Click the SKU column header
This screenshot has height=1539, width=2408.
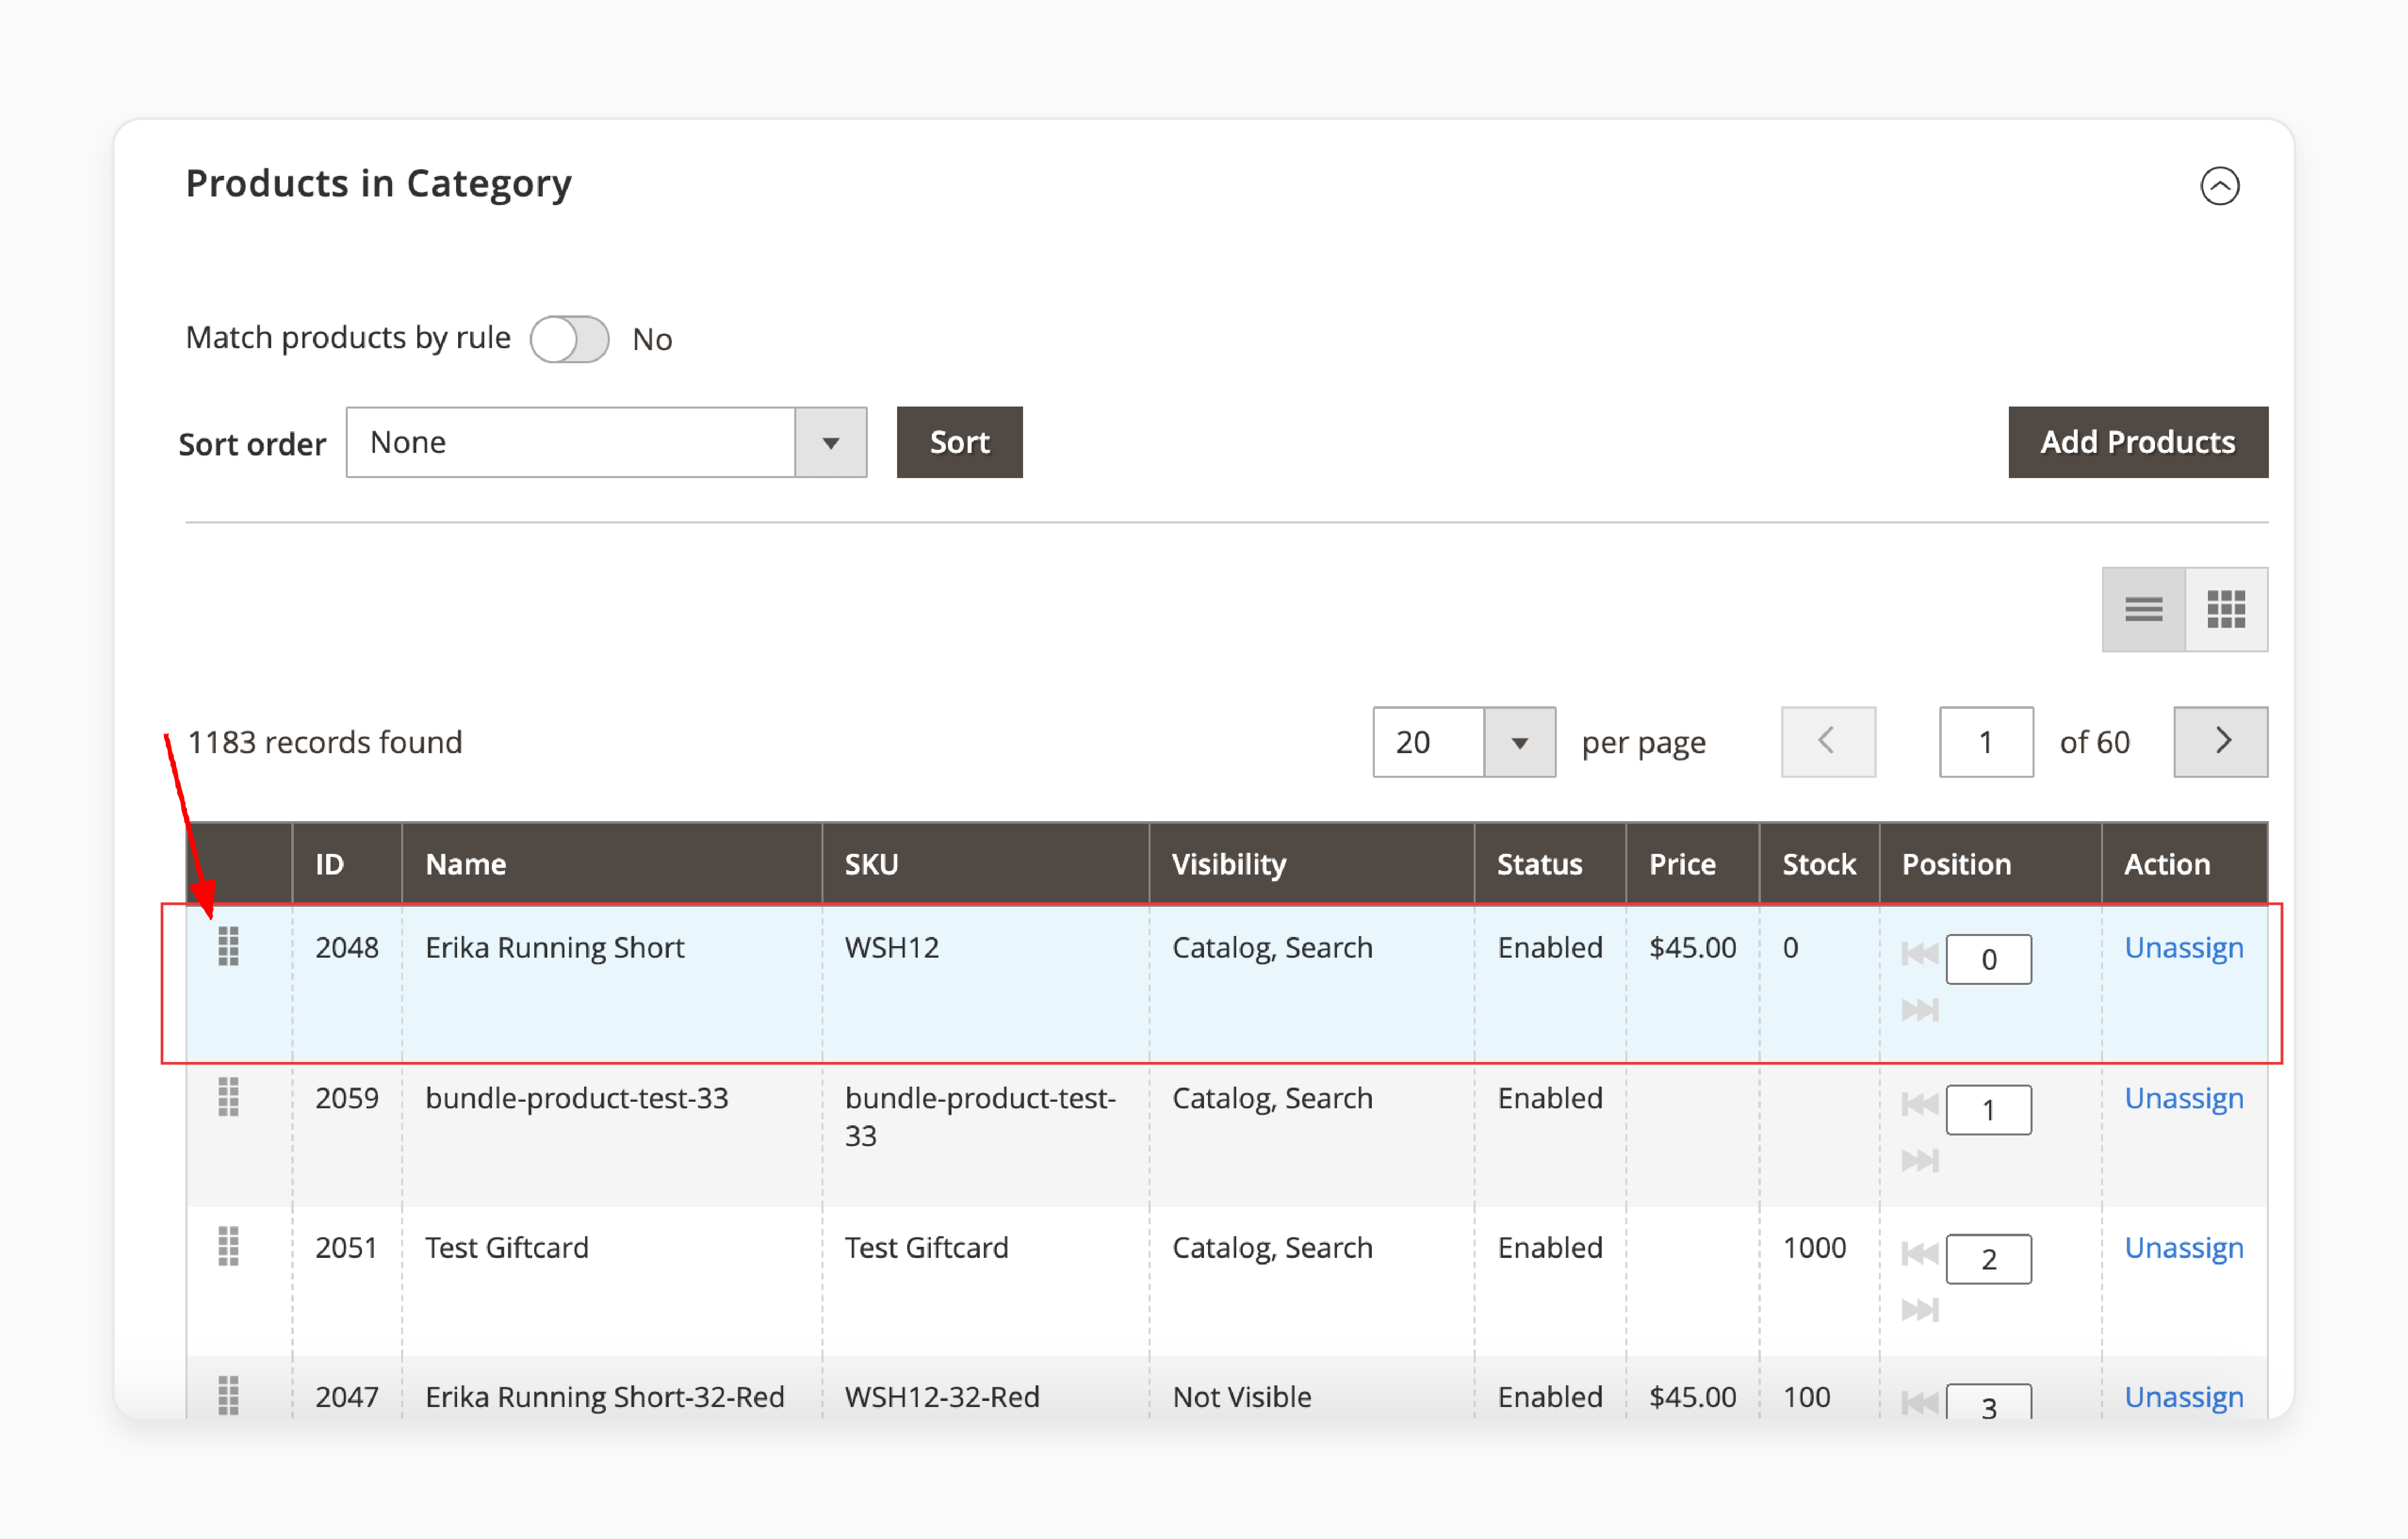point(985,863)
